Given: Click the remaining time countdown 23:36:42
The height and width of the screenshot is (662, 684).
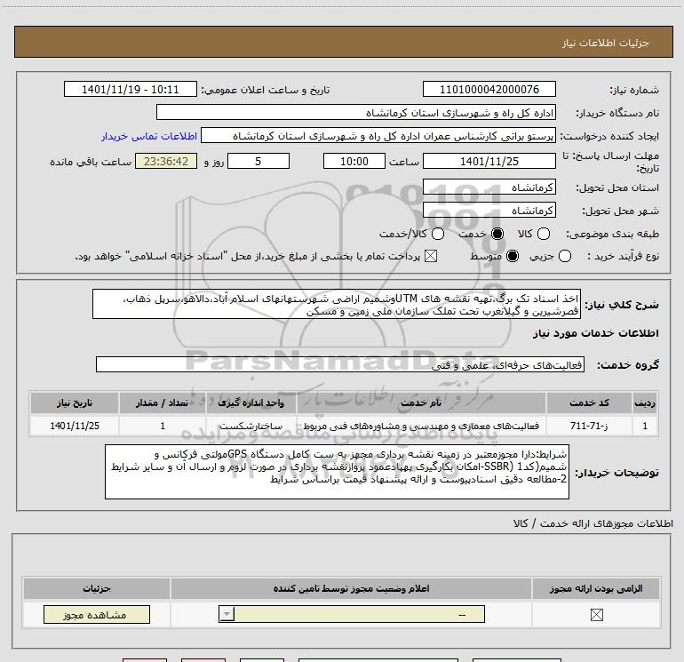Looking at the screenshot, I should 166,161.
